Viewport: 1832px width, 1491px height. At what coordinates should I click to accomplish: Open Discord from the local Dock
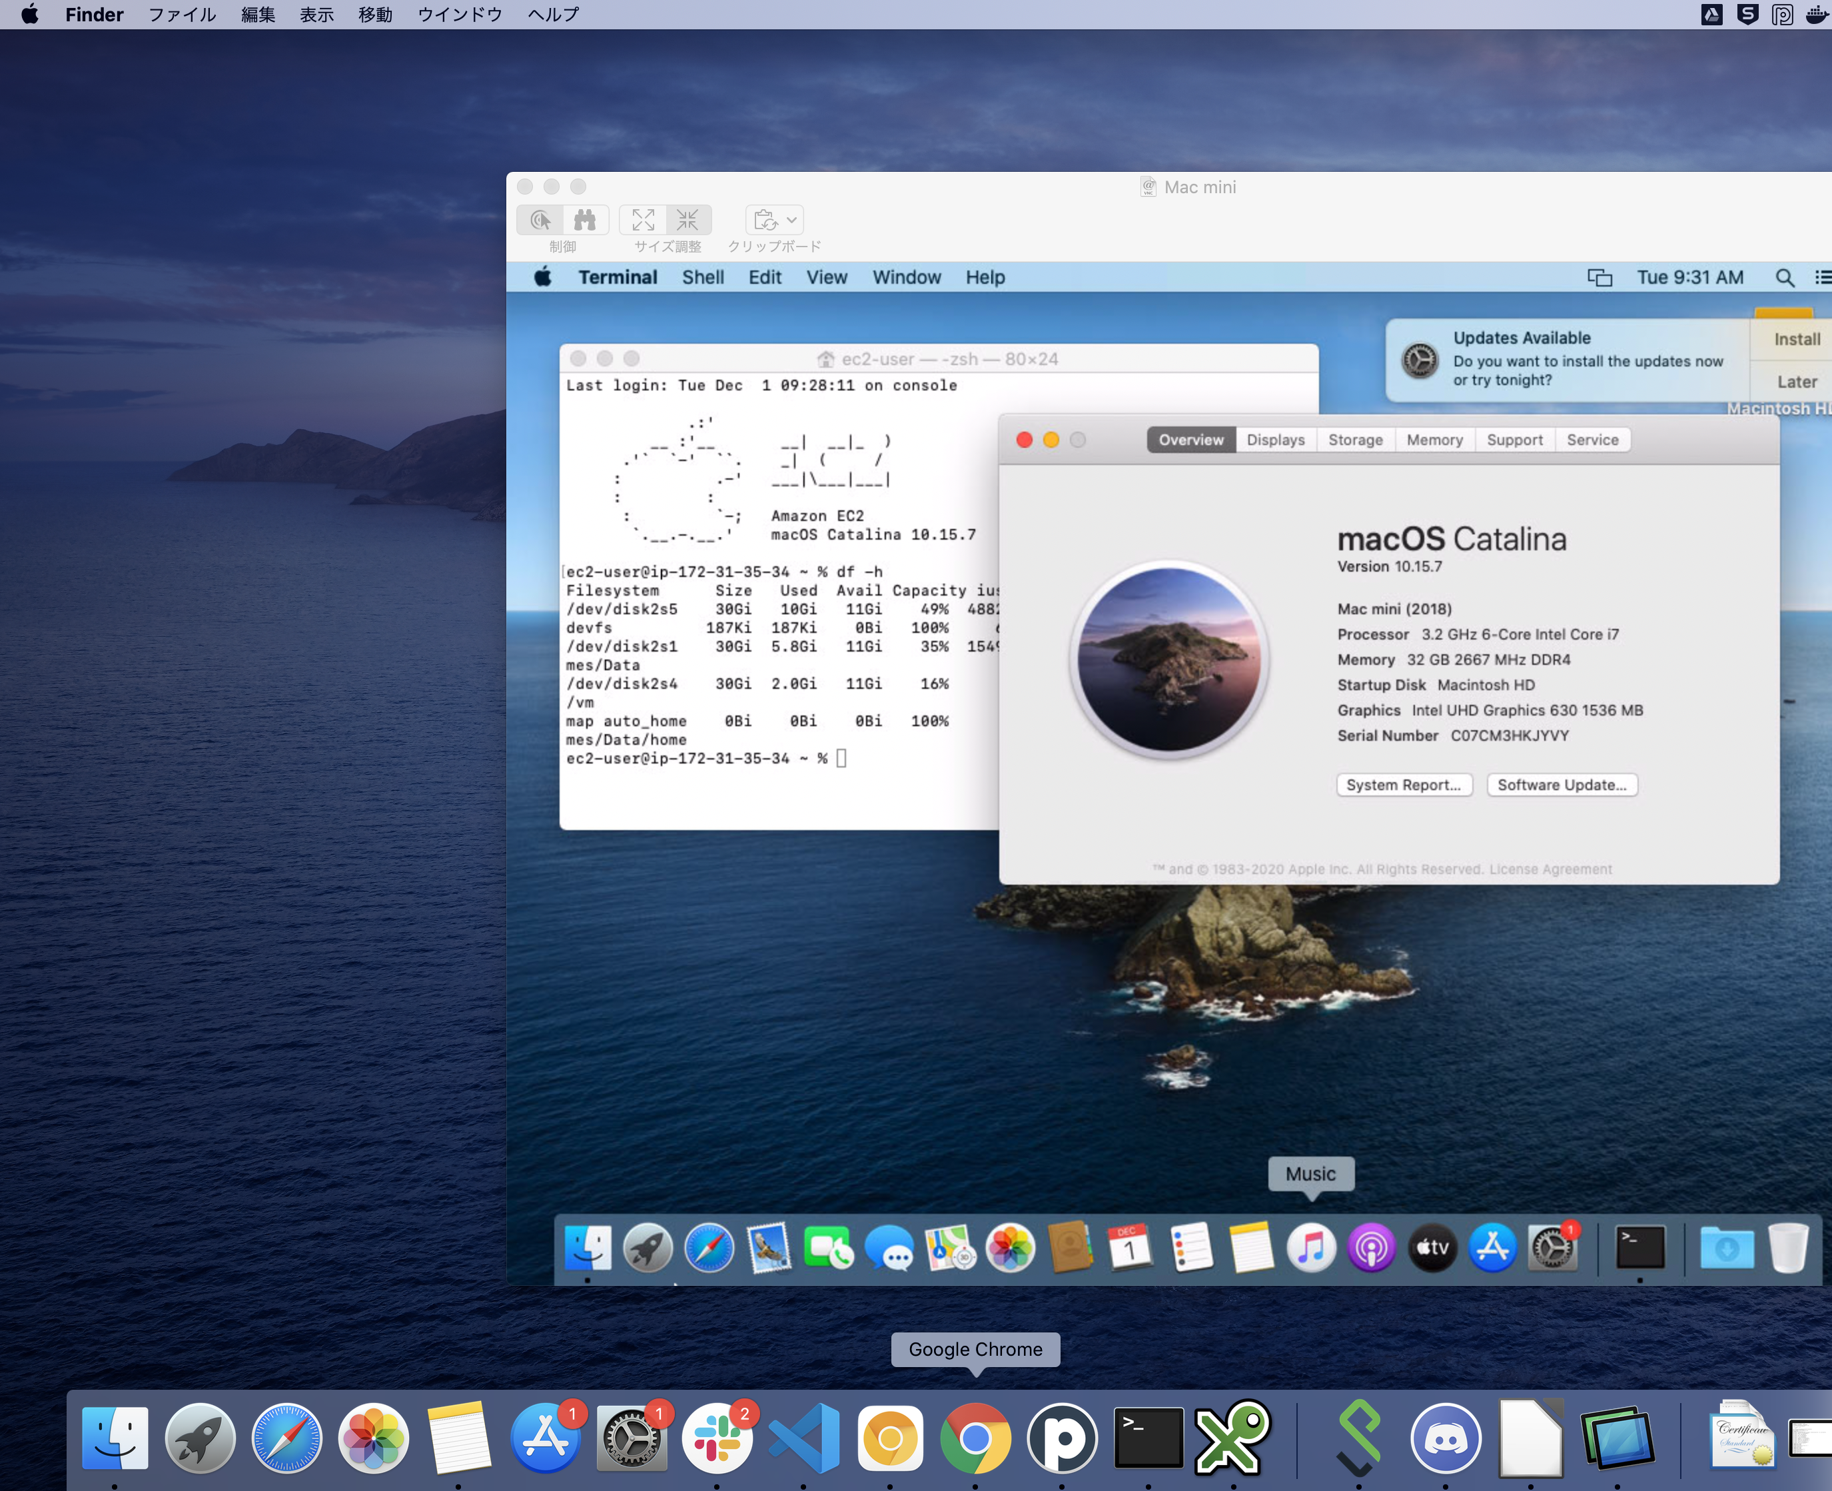1445,1438
